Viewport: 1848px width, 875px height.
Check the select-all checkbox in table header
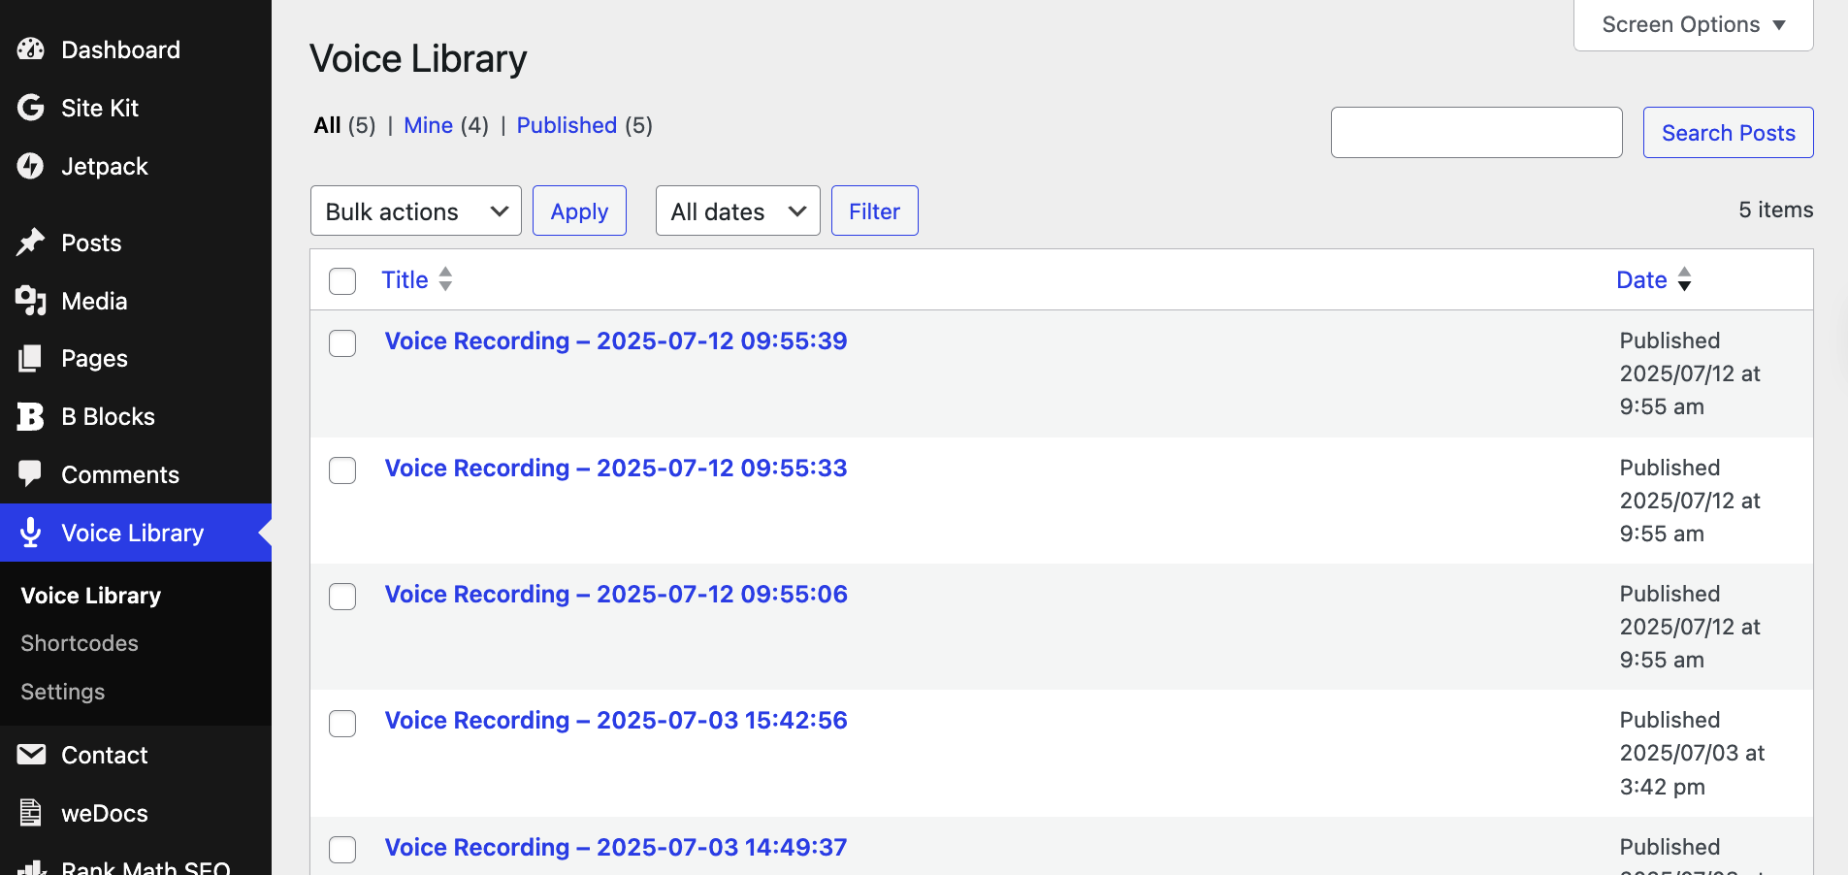coord(341,280)
